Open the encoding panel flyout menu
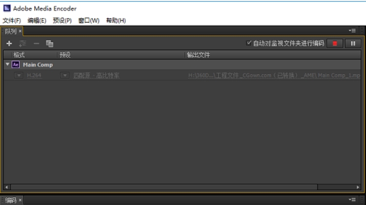This screenshot has width=366, height=205. point(352,200)
